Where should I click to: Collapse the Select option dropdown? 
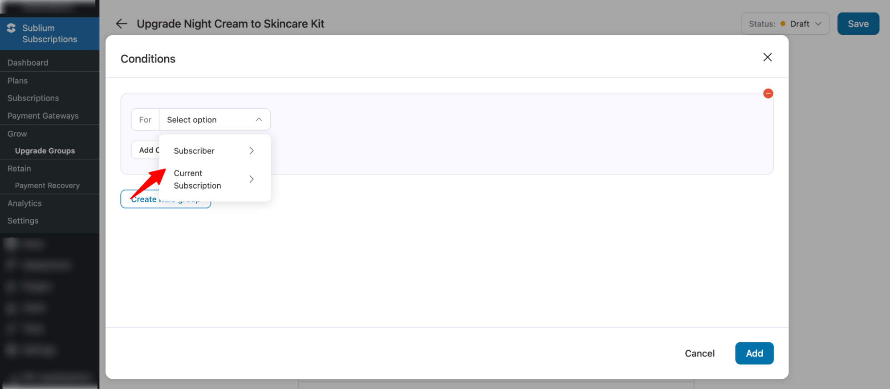(259, 120)
